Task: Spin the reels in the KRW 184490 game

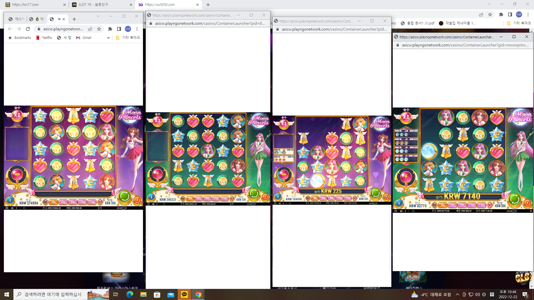Action: coord(375,193)
